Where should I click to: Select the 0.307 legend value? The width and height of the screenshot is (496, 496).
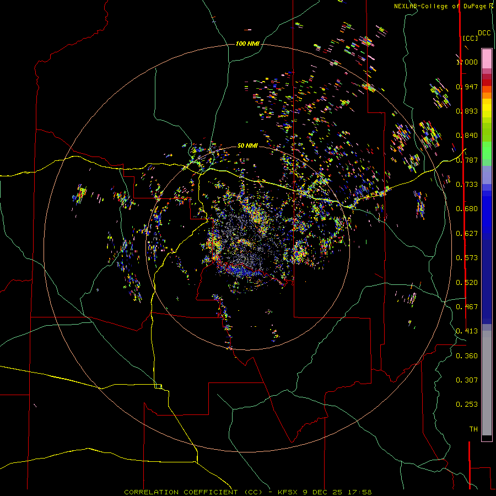[x=467, y=380]
